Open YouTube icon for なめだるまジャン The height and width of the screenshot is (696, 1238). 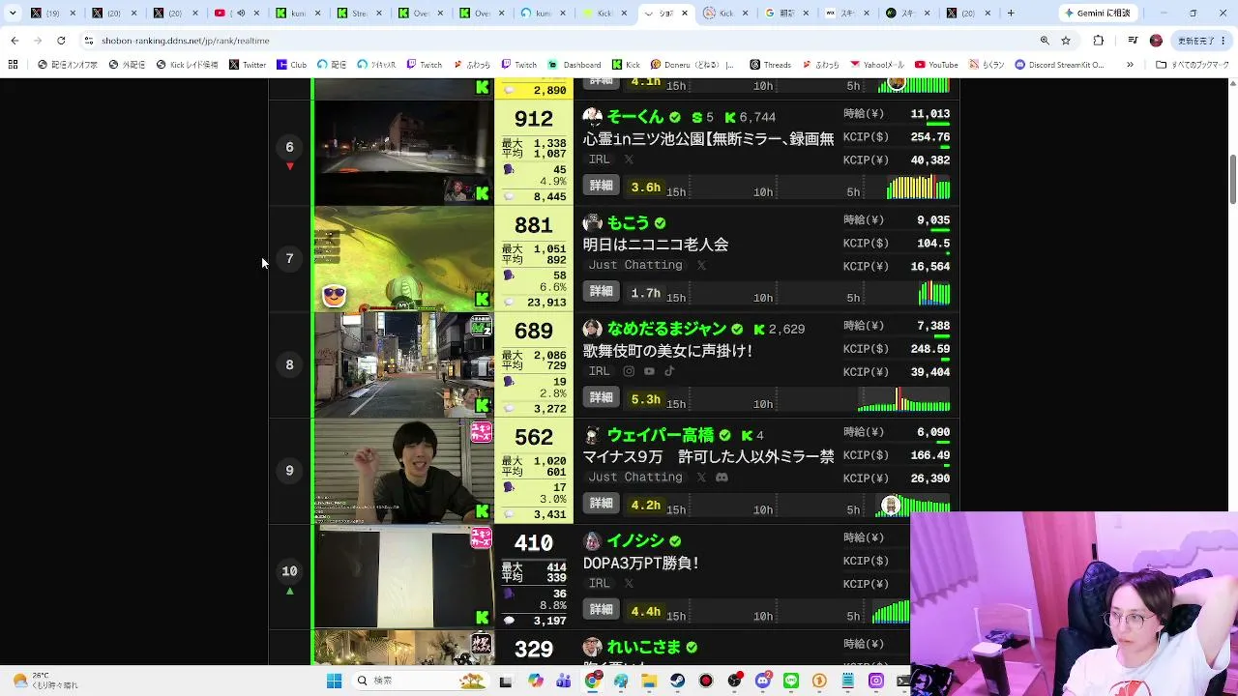point(649,371)
